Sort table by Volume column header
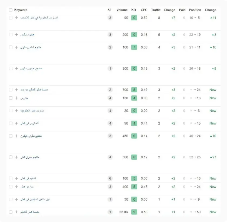 point(122,10)
